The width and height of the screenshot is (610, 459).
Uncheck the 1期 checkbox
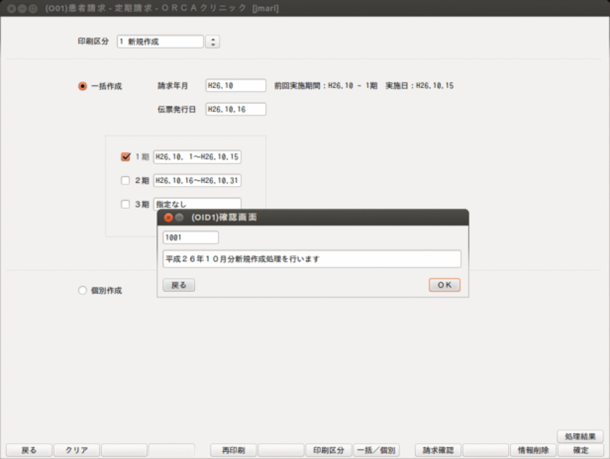(x=125, y=157)
